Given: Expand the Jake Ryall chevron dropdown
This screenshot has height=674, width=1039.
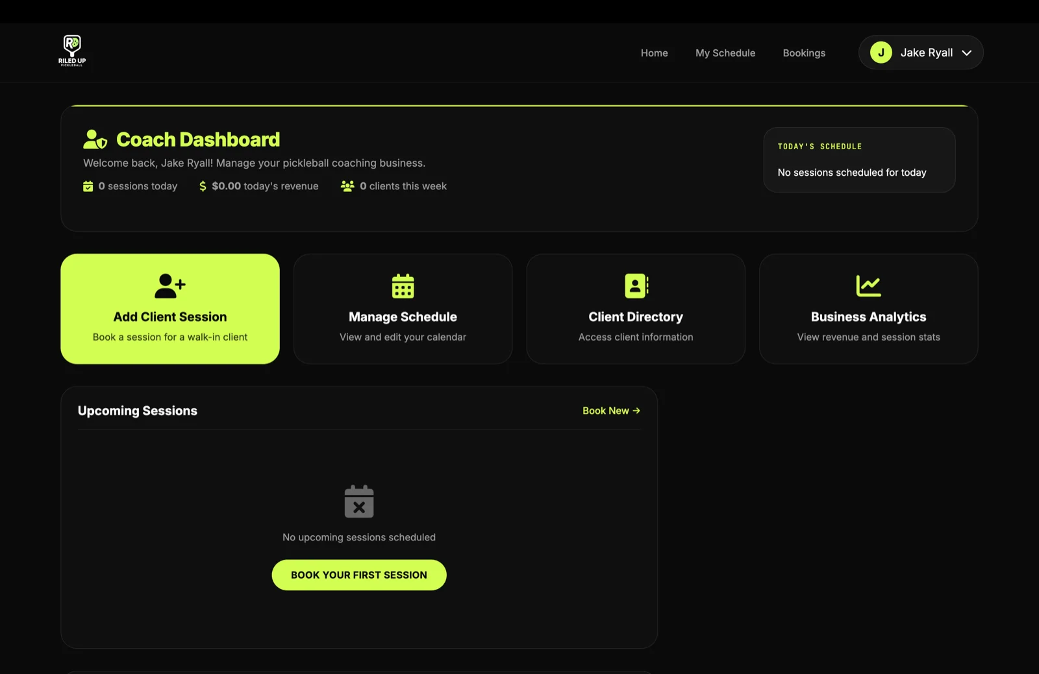Looking at the screenshot, I should (967, 53).
